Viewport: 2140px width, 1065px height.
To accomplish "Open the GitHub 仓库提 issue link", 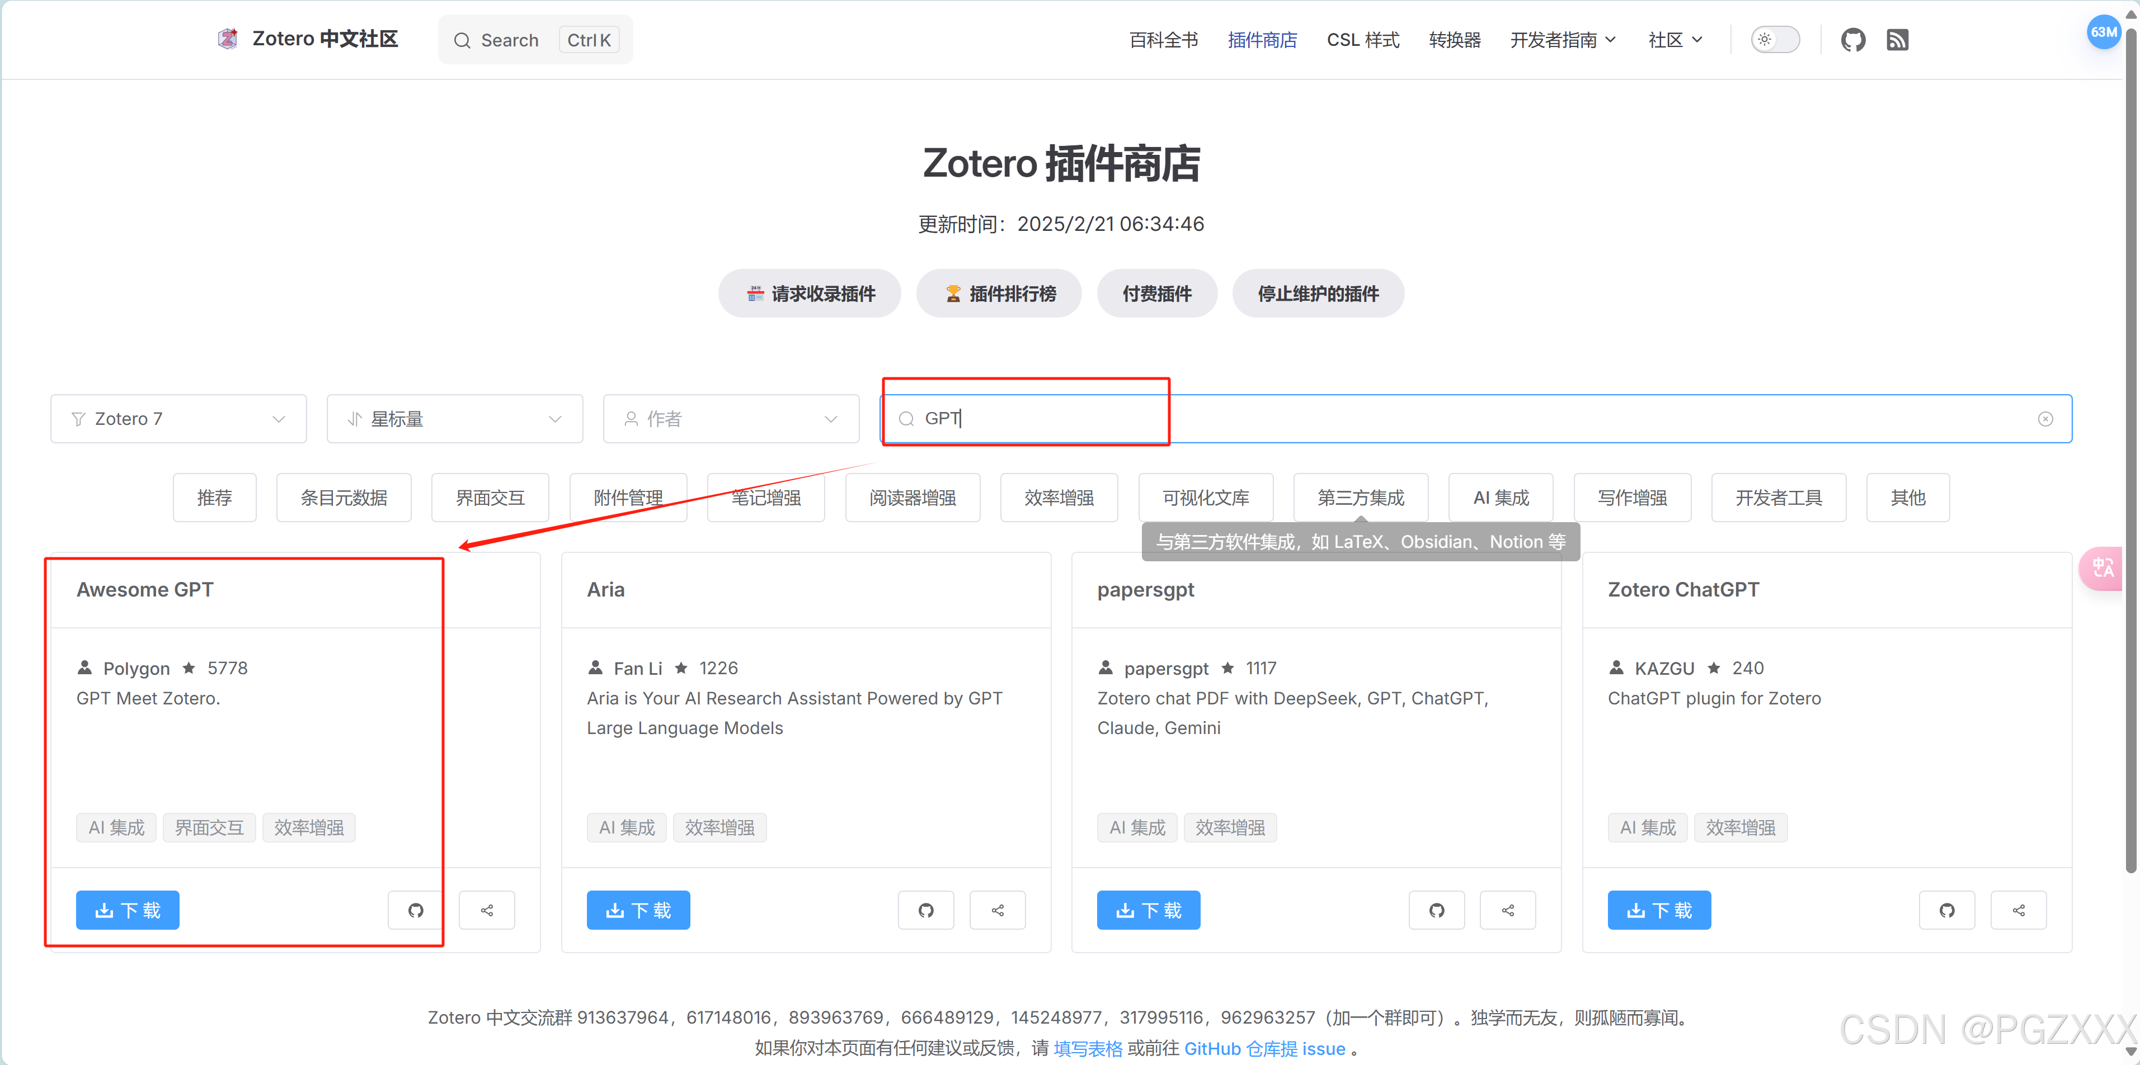I will tap(1264, 1049).
